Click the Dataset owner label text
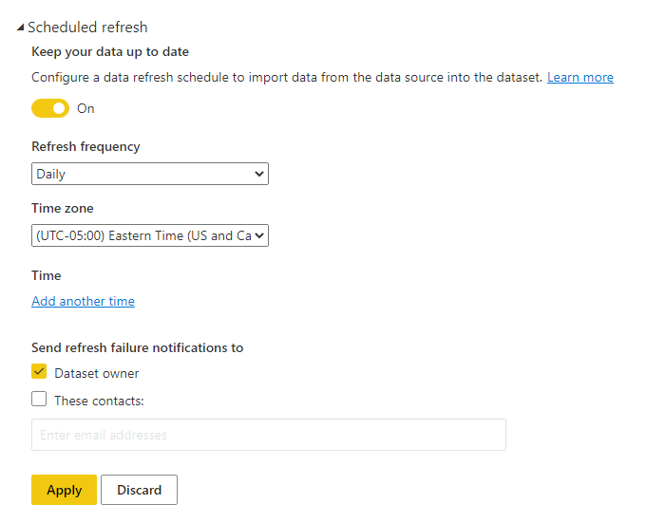 tap(96, 373)
